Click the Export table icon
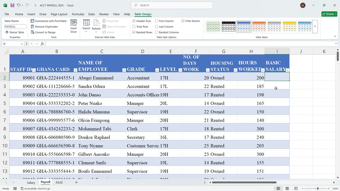Viewport: 340px width, 191px height. click(x=86, y=23)
